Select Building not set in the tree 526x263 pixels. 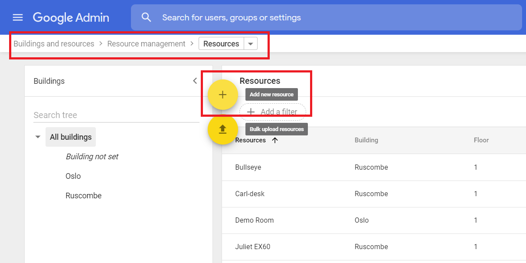92,157
